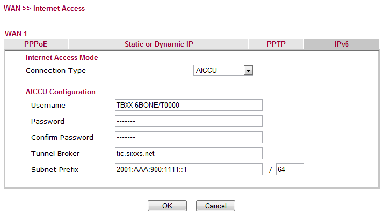Viewport: 385px width, 217px height.
Task: Select the PPTP tab
Action: [276, 44]
